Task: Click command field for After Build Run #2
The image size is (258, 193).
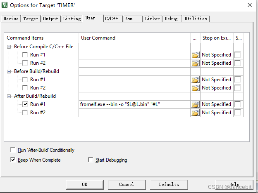Action: pyautogui.click(x=134, y=113)
